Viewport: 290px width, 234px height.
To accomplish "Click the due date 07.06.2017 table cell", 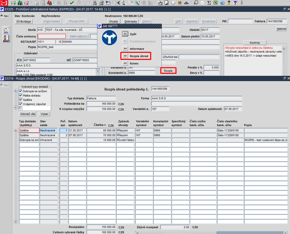I will coord(77,135).
